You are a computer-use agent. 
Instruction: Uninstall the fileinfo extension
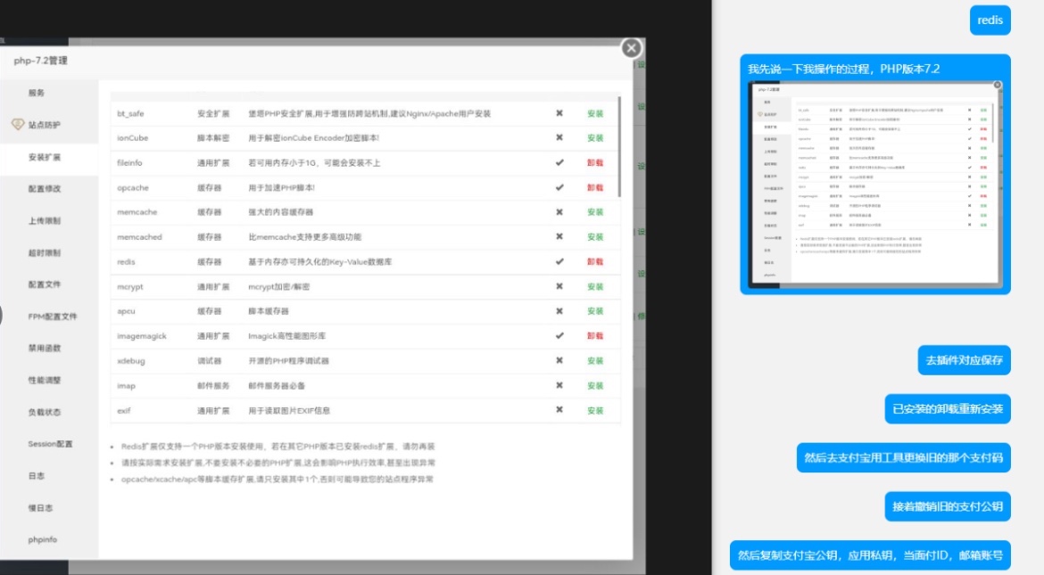[x=595, y=163]
